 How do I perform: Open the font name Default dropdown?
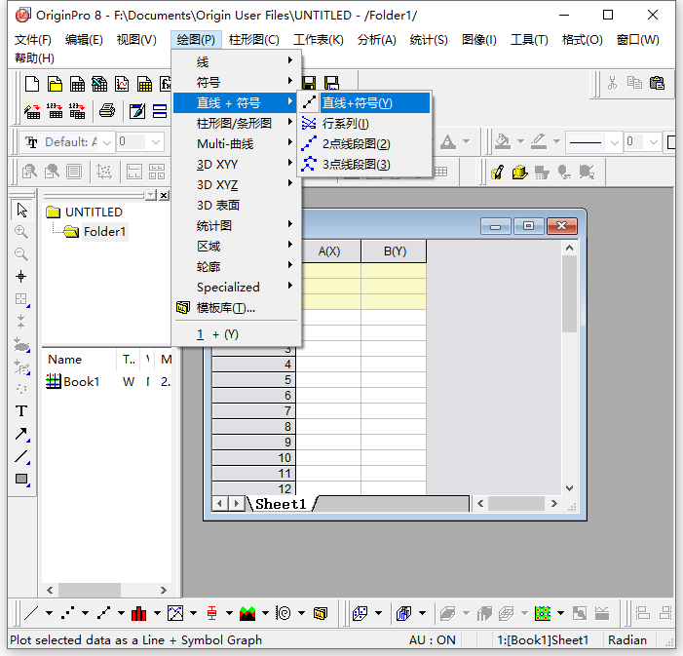(x=107, y=142)
